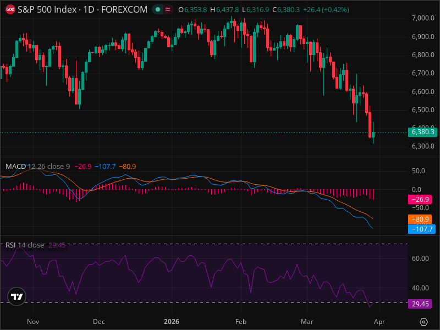Viewport: 440px width, 330px height.
Task: Click the red S&P 500 symbol logo
Action: tap(10, 9)
